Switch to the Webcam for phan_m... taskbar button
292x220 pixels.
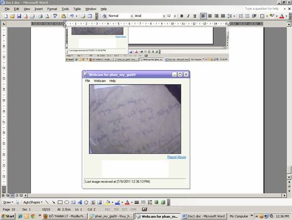(157, 216)
